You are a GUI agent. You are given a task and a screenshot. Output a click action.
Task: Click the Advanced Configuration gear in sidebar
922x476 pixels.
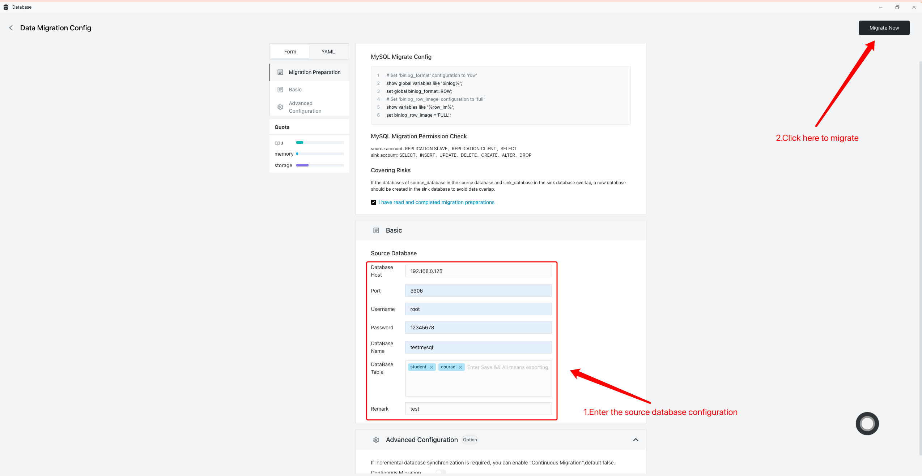(280, 107)
